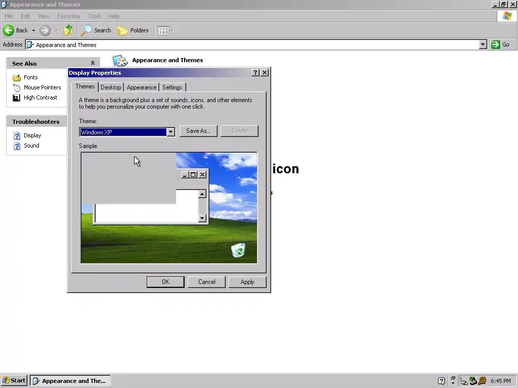The width and height of the screenshot is (518, 388).
Task: Click the Address bar Control Panel icon
Action: tap(30, 44)
